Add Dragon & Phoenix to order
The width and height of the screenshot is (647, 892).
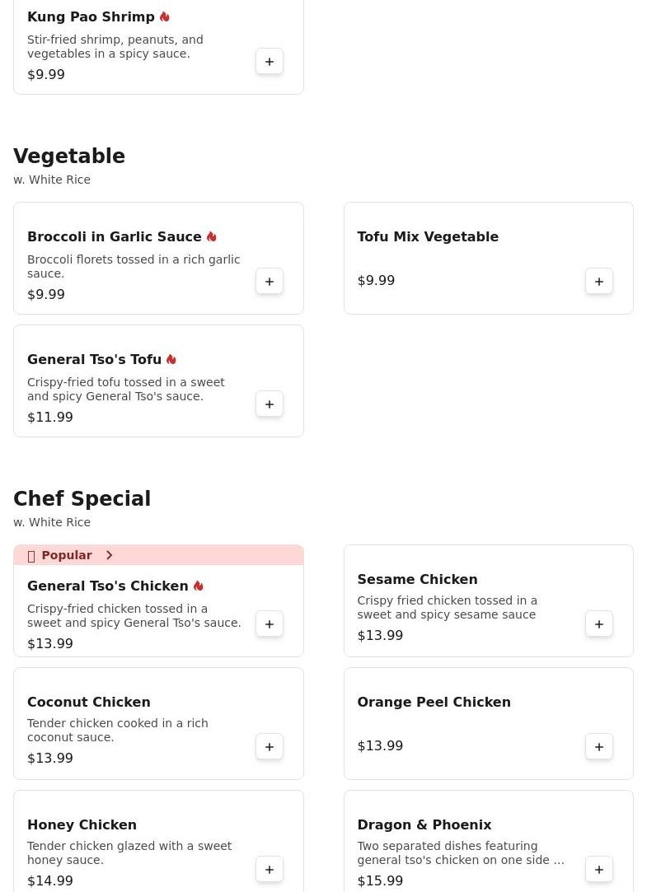click(x=598, y=870)
